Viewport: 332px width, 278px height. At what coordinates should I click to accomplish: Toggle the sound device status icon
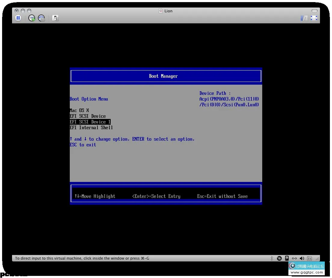tap(302, 258)
